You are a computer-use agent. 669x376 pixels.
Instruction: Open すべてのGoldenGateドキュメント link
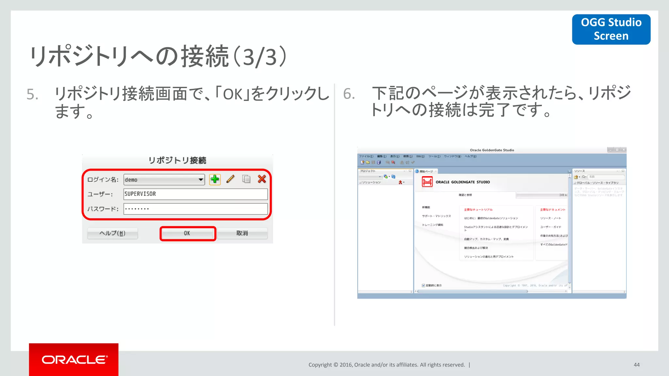click(554, 245)
